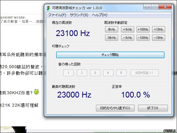Increase frequency with +100Hz button

pos(143,29)
